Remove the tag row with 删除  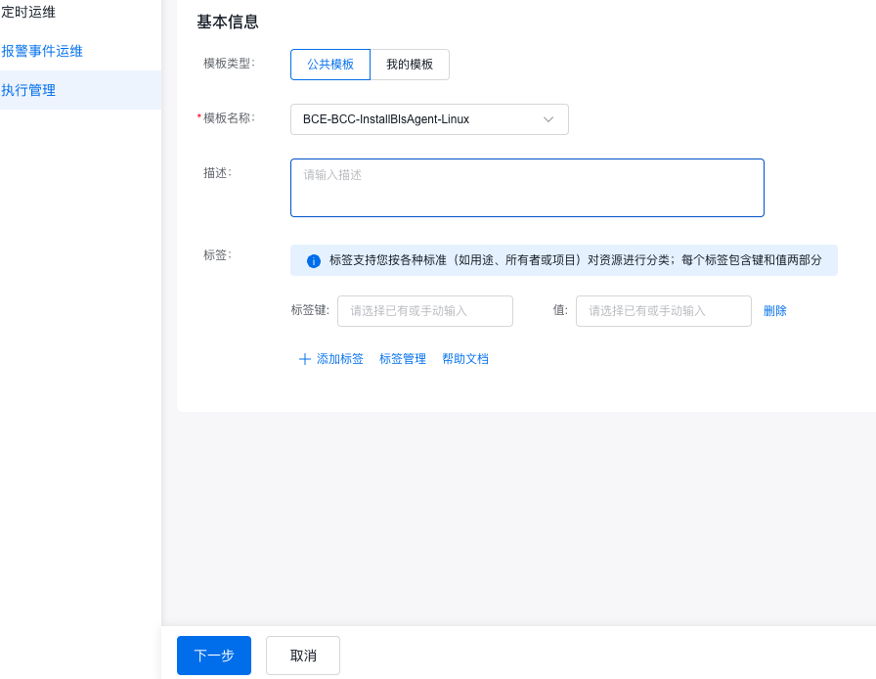tap(774, 311)
